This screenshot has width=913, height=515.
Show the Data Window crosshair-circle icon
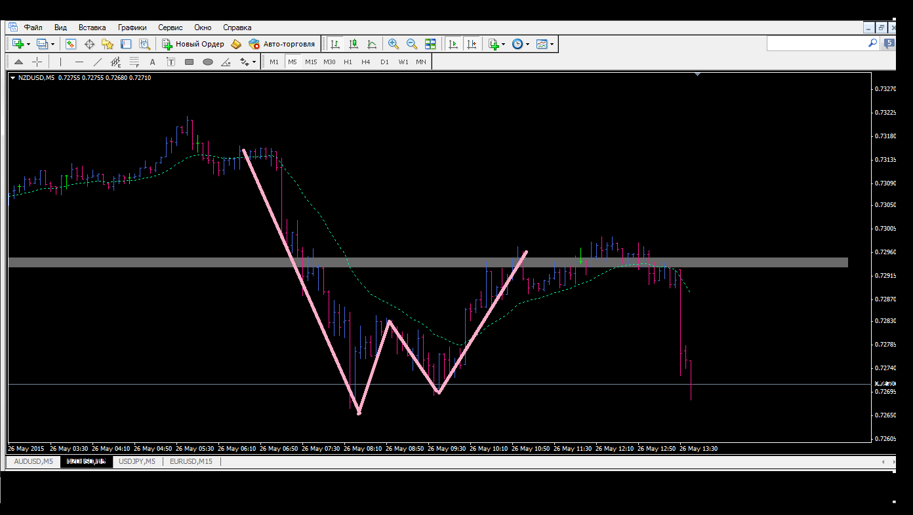pyautogui.click(x=89, y=44)
